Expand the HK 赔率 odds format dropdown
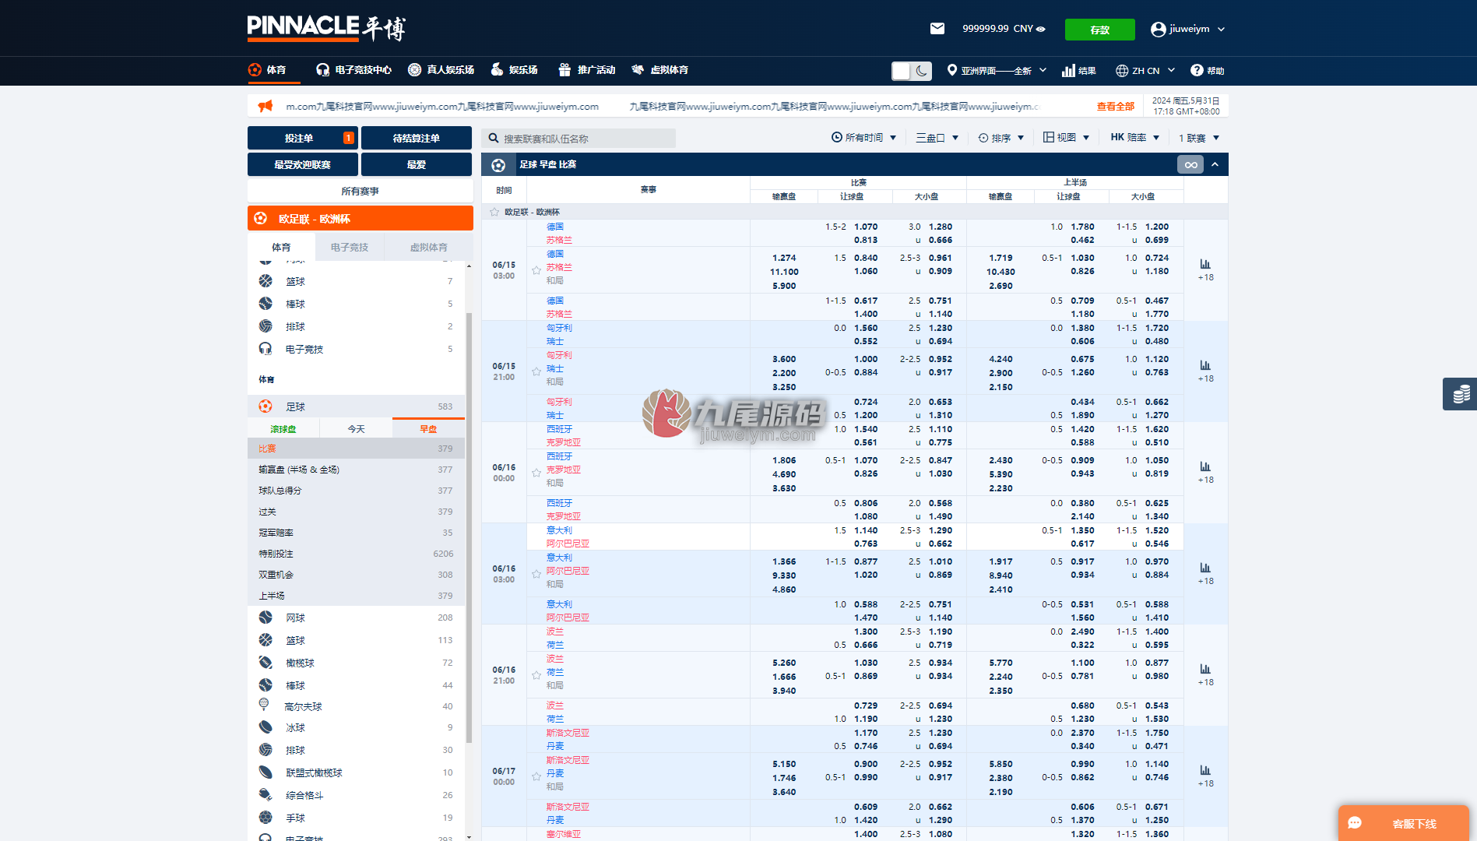Viewport: 1477px width, 841px height. (1134, 138)
